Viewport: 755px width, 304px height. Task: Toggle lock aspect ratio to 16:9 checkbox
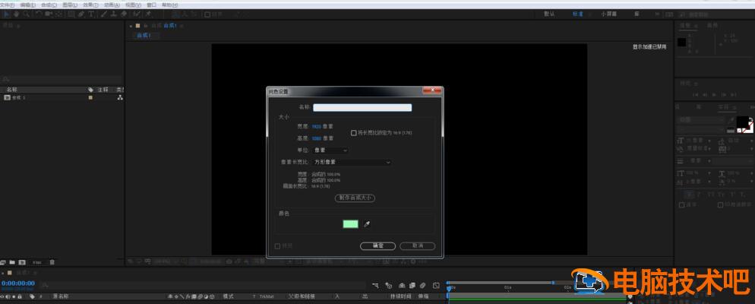354,132
